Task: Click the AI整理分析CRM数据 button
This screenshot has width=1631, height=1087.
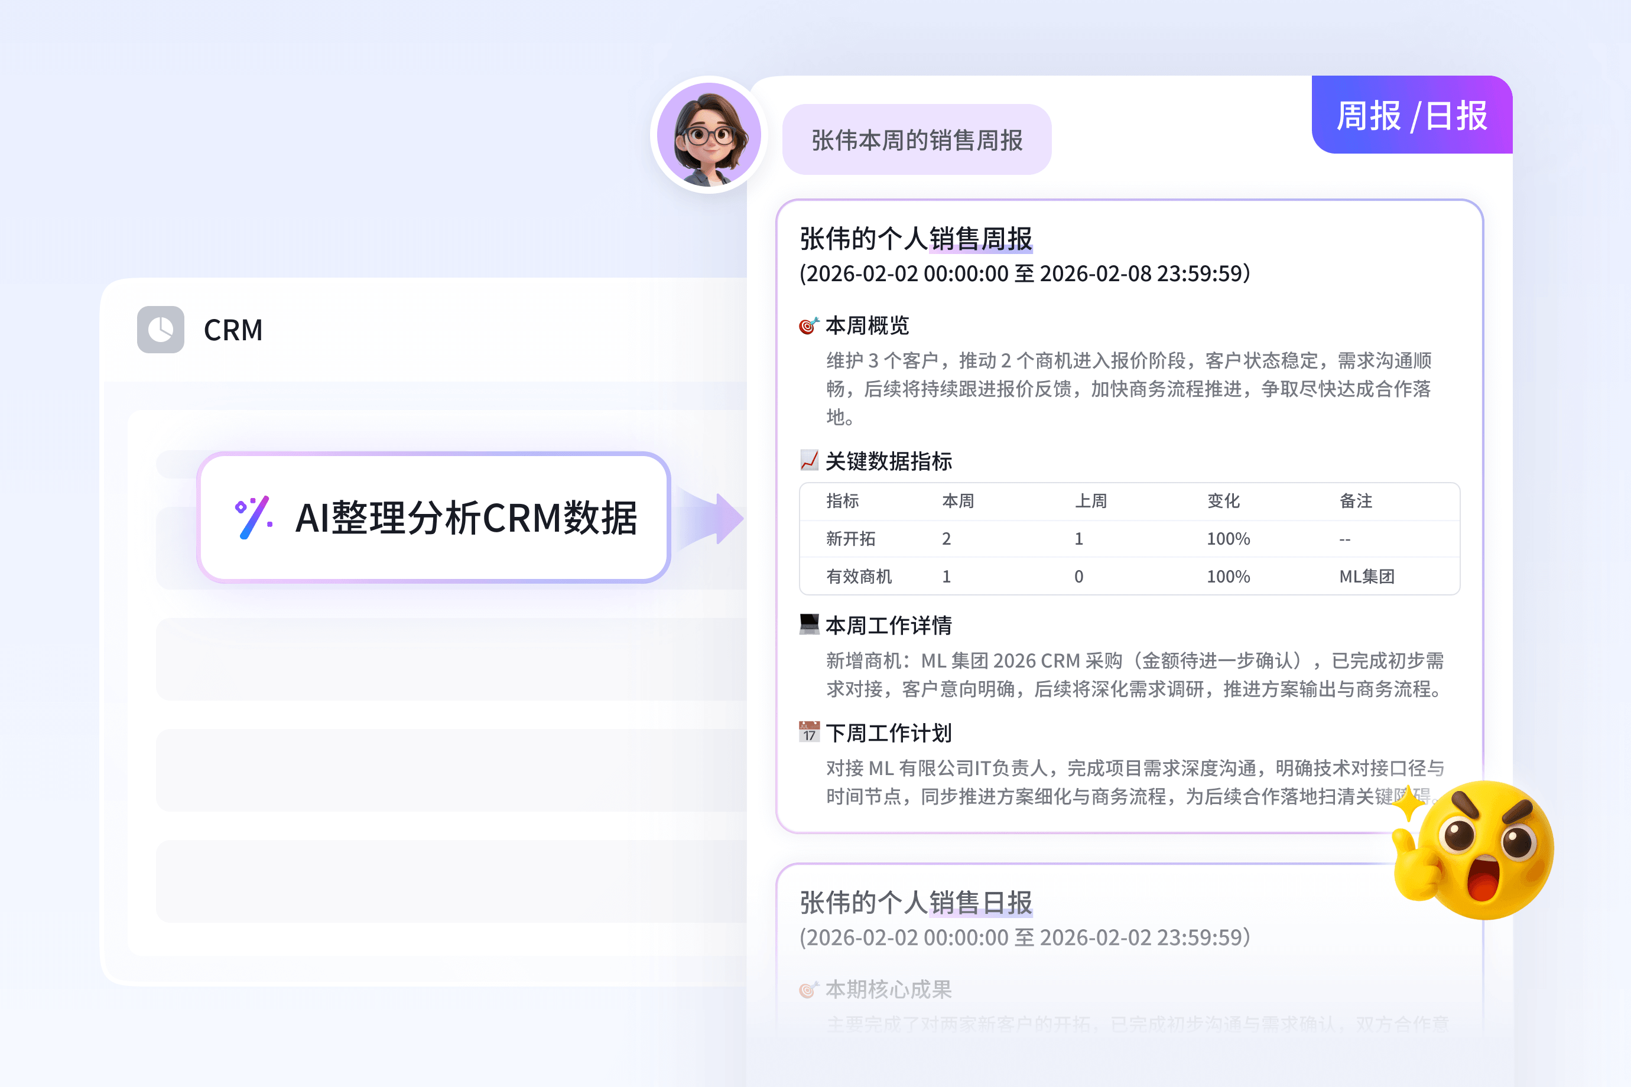Action: click(x=434, y=516)
